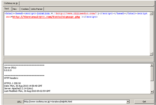Viewport: 156px width, 105px height.
Task: Click headers pane scrollbar thumb
Action: 152,74
